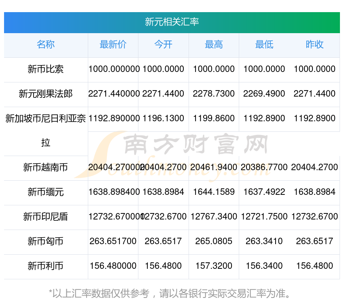Click the 新币越南币 row name
The image size is (344, 306).
tap(46, 167)
